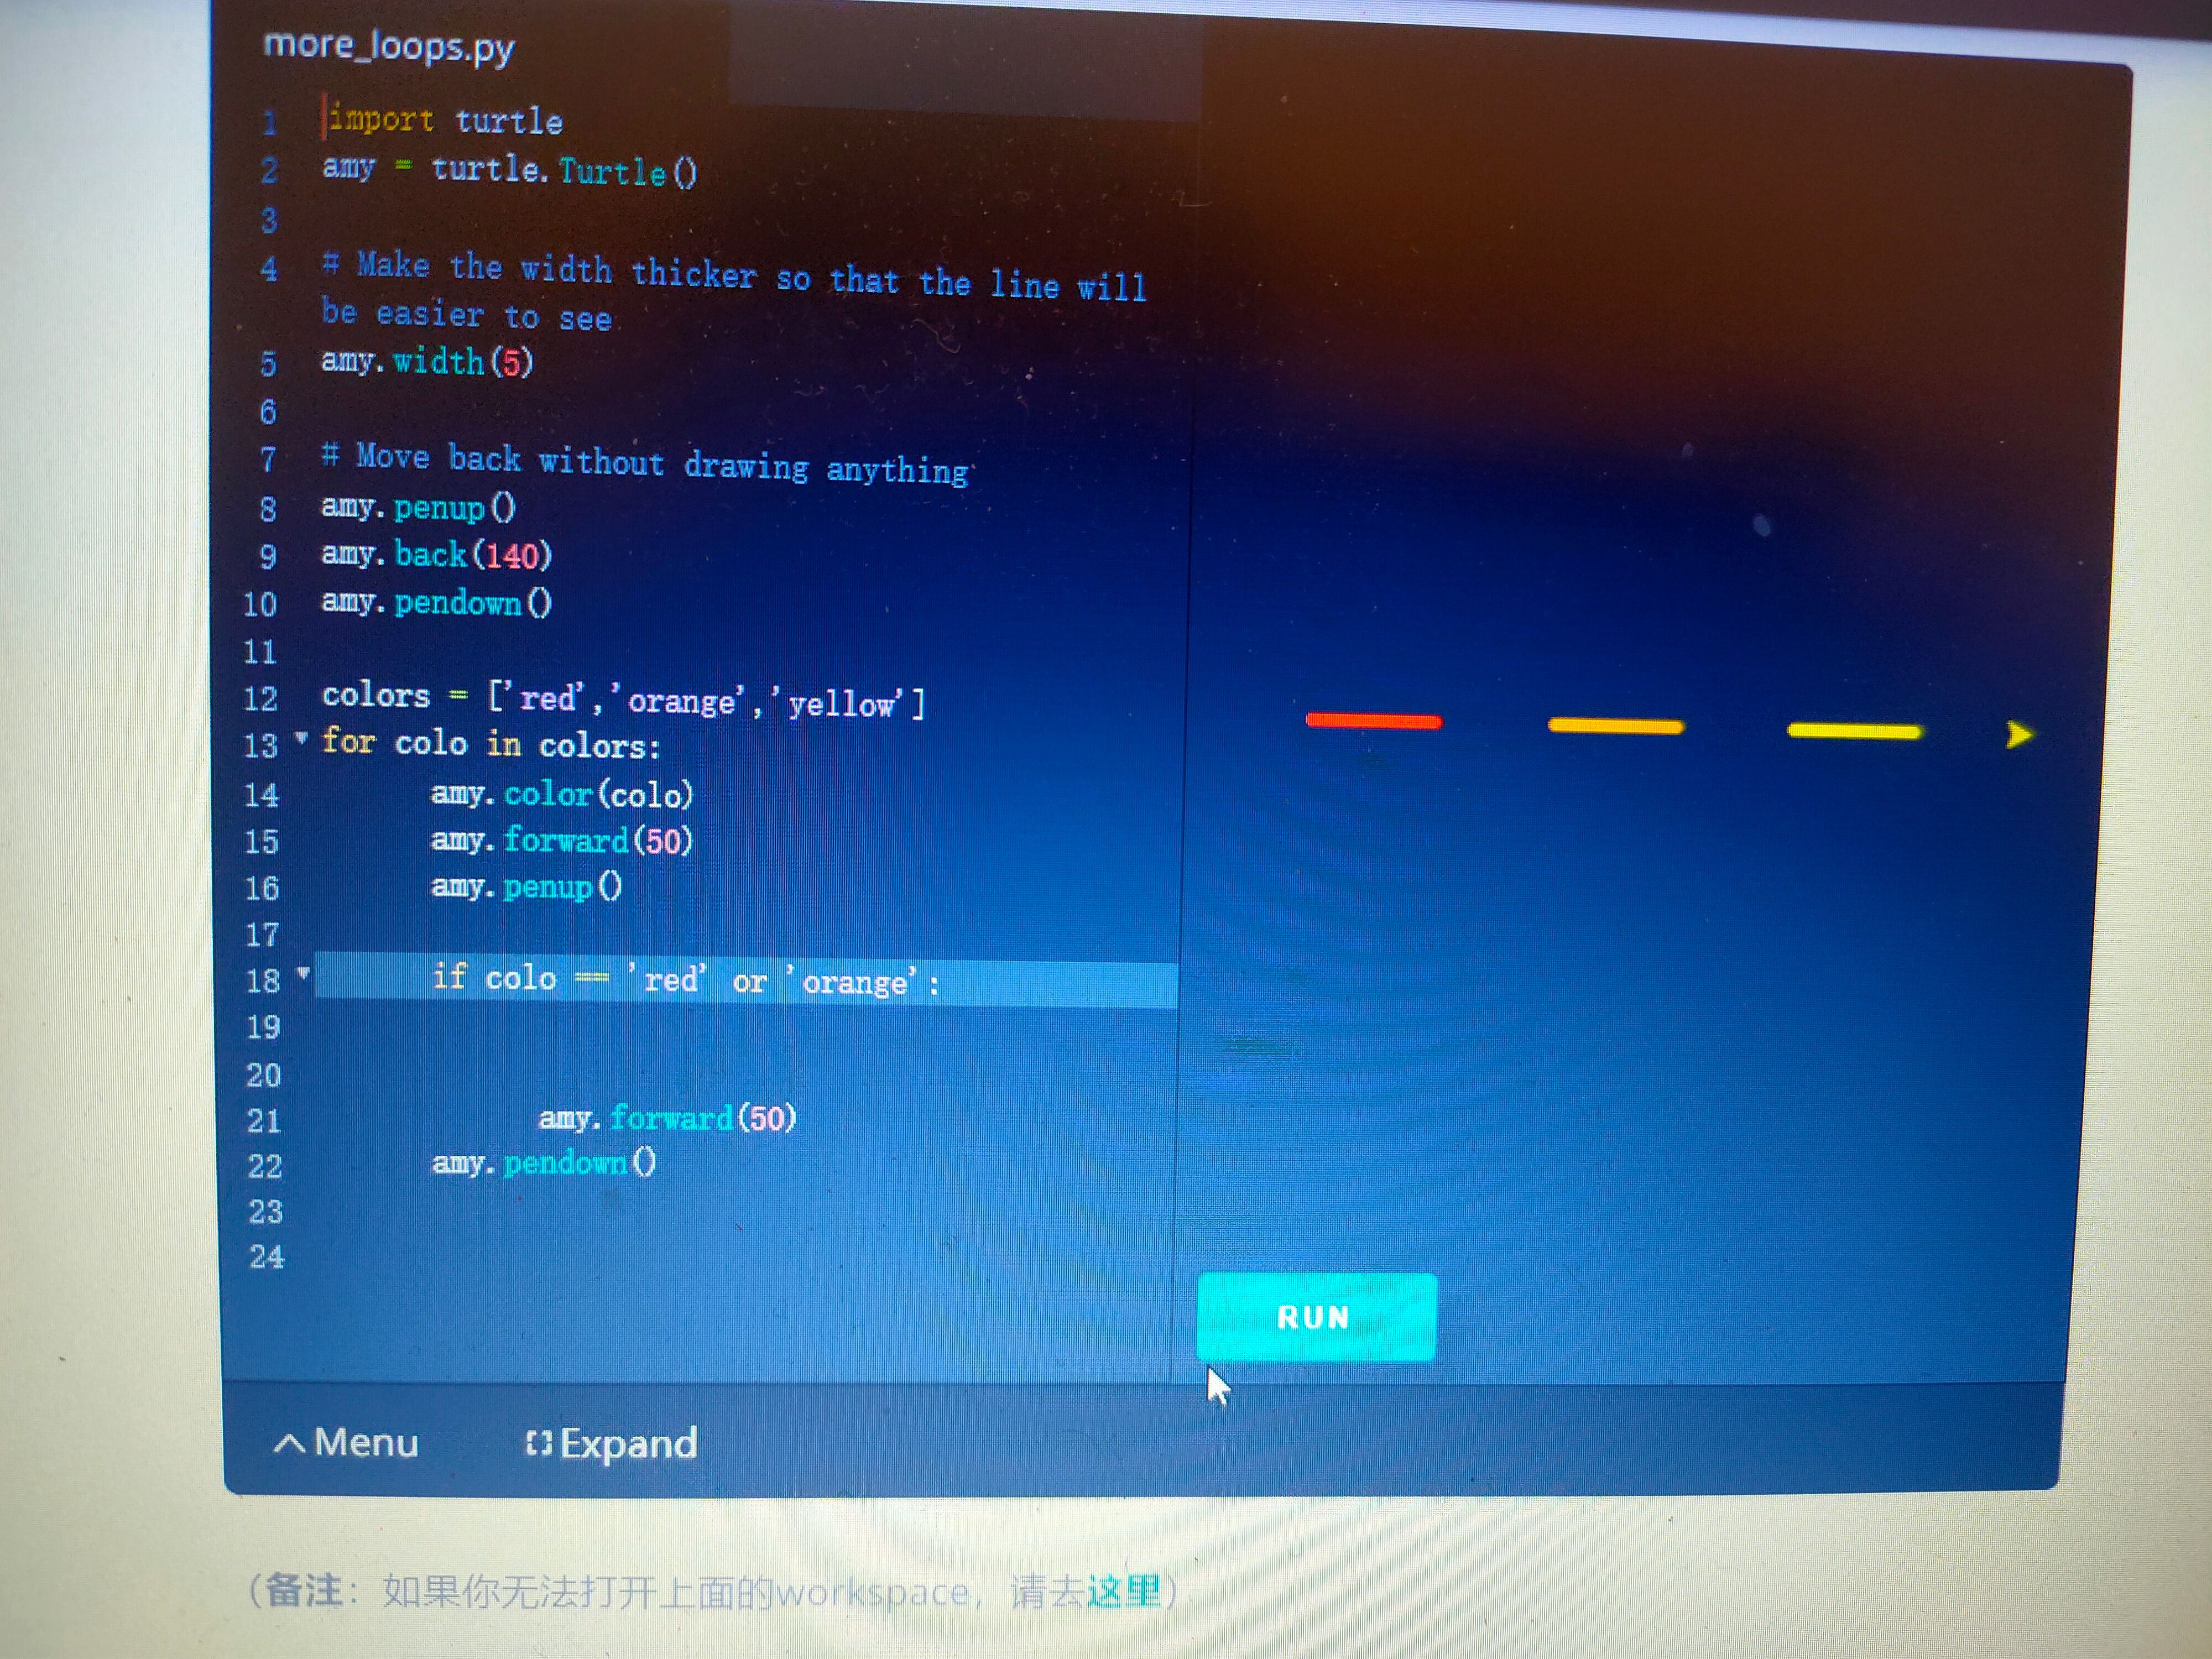This screenshot has width=2212, height=1659.
Task: Collapse the if block fold arrow on line 18
Action: [303, 972]
